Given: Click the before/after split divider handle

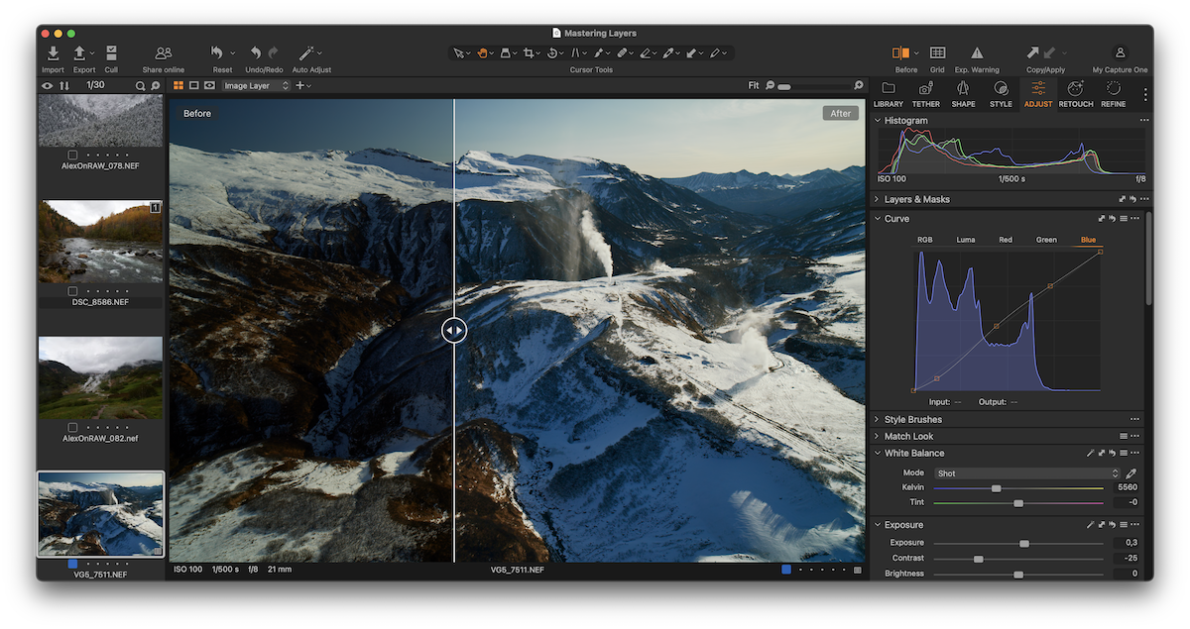Looking at the screenshot, I should click(x=454, y=330).
